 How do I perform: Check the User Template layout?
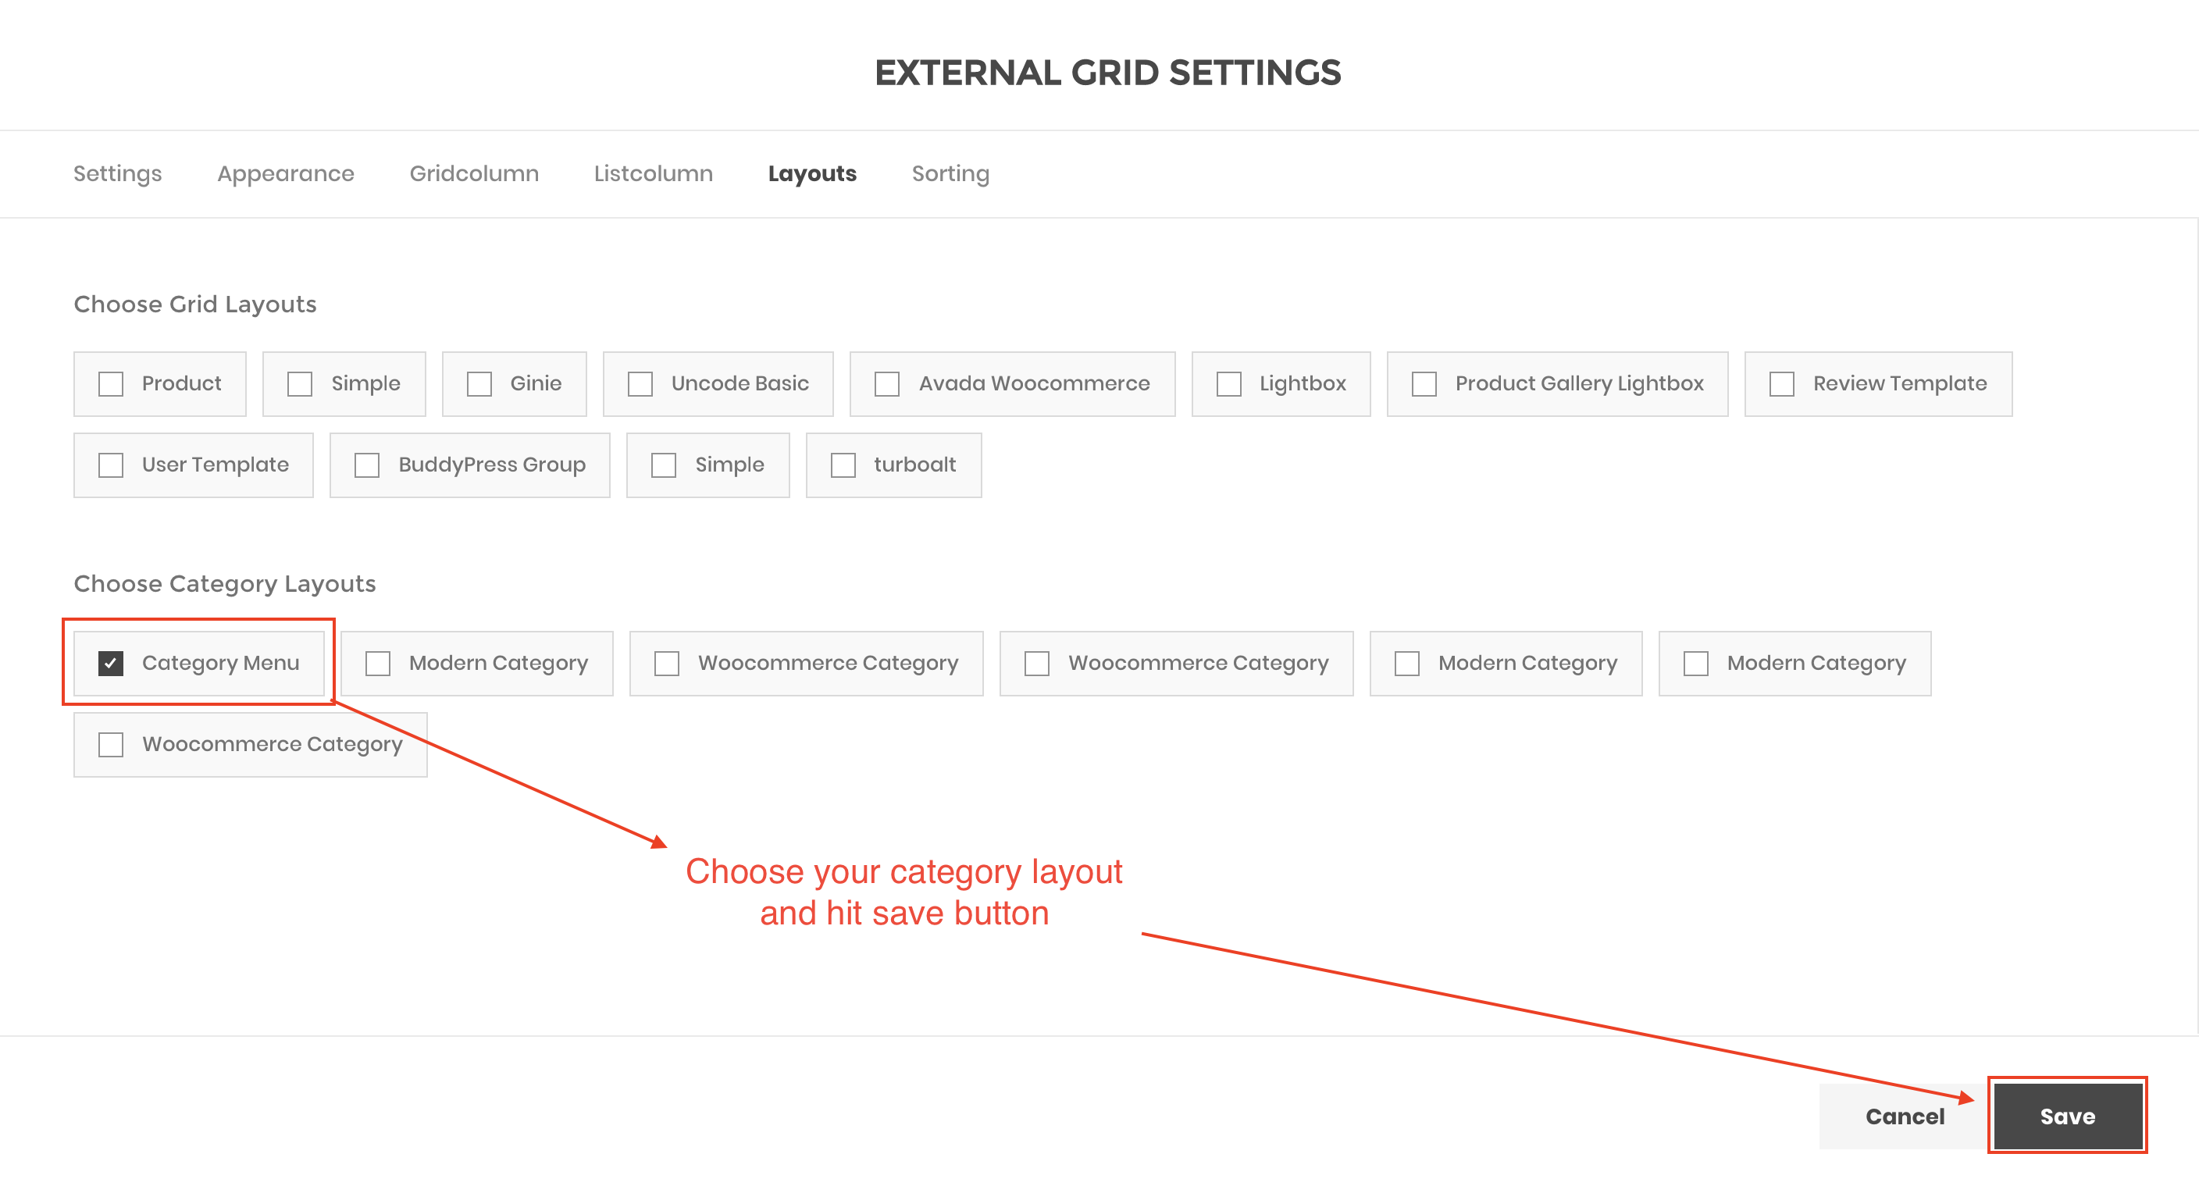coord(111,465)
